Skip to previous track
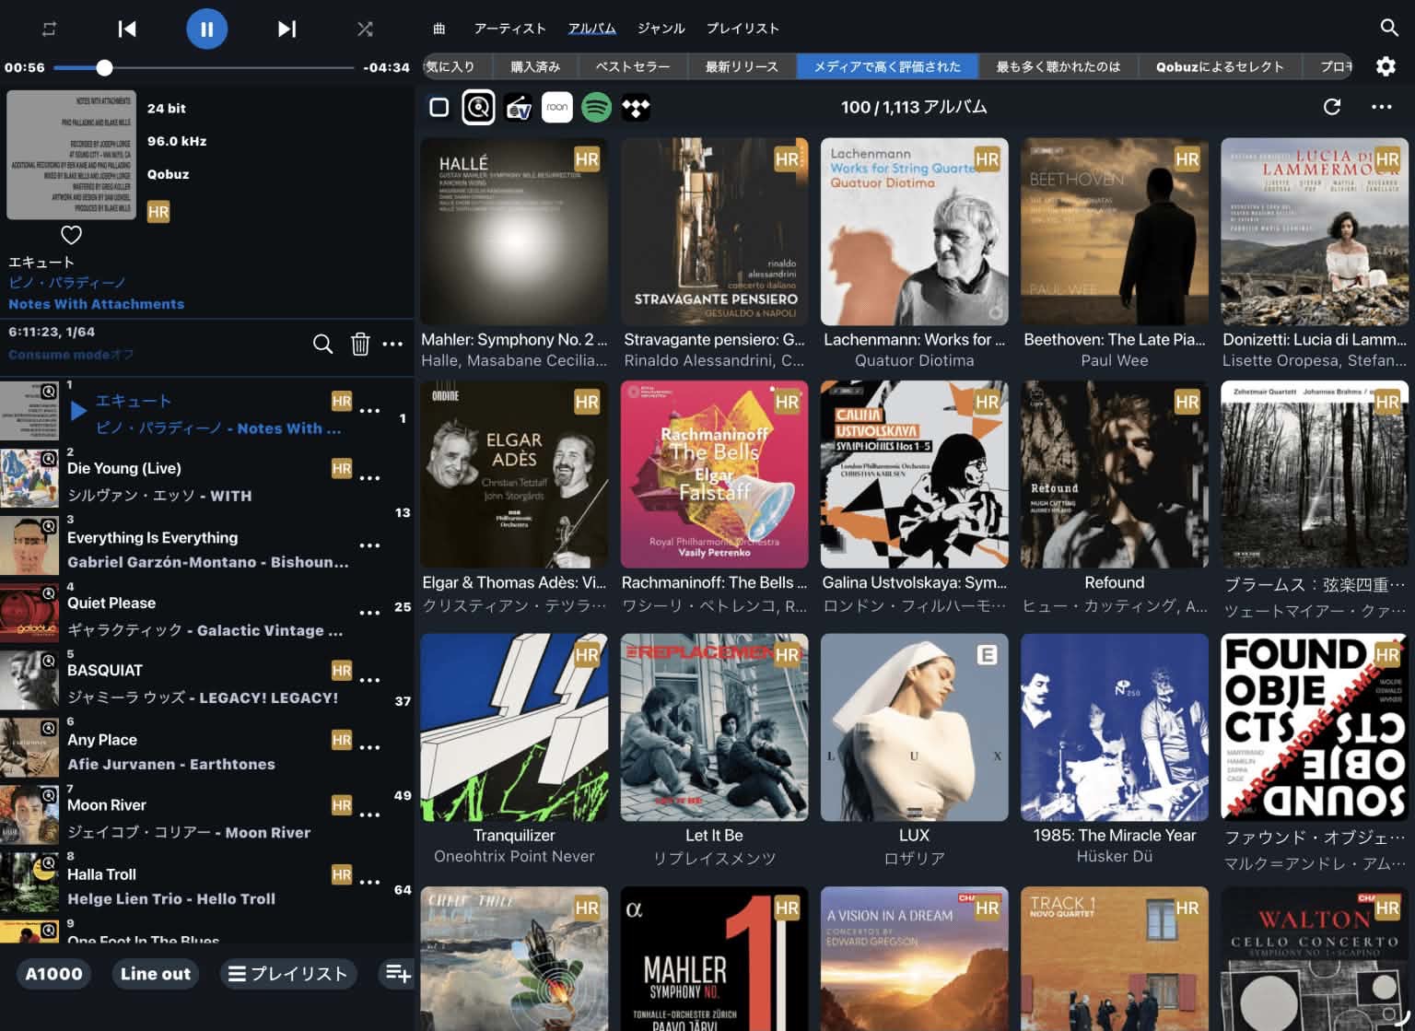The height and width of the screenshot is (1031, 1415). (x=127, y=29)
